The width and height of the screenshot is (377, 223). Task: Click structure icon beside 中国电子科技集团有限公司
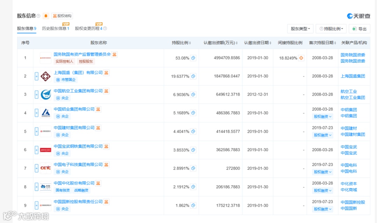point(106,165)
